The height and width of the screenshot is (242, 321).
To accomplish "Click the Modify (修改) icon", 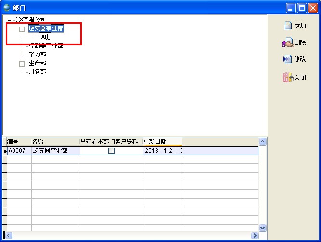I will click(x=288, y=59).
